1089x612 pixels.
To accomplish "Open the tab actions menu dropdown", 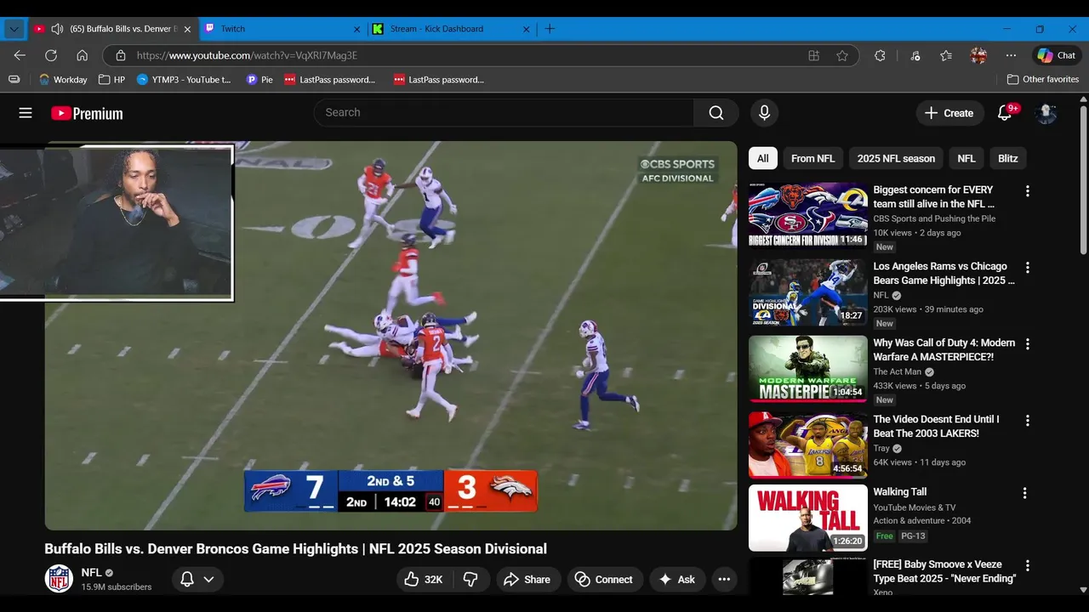I will click(14, 29).
